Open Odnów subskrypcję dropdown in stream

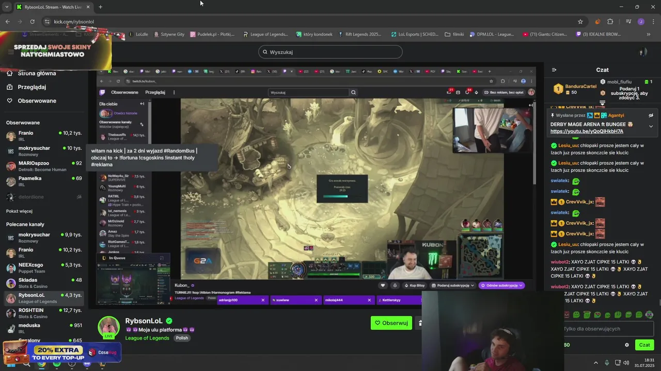click(x=501, y=285)
